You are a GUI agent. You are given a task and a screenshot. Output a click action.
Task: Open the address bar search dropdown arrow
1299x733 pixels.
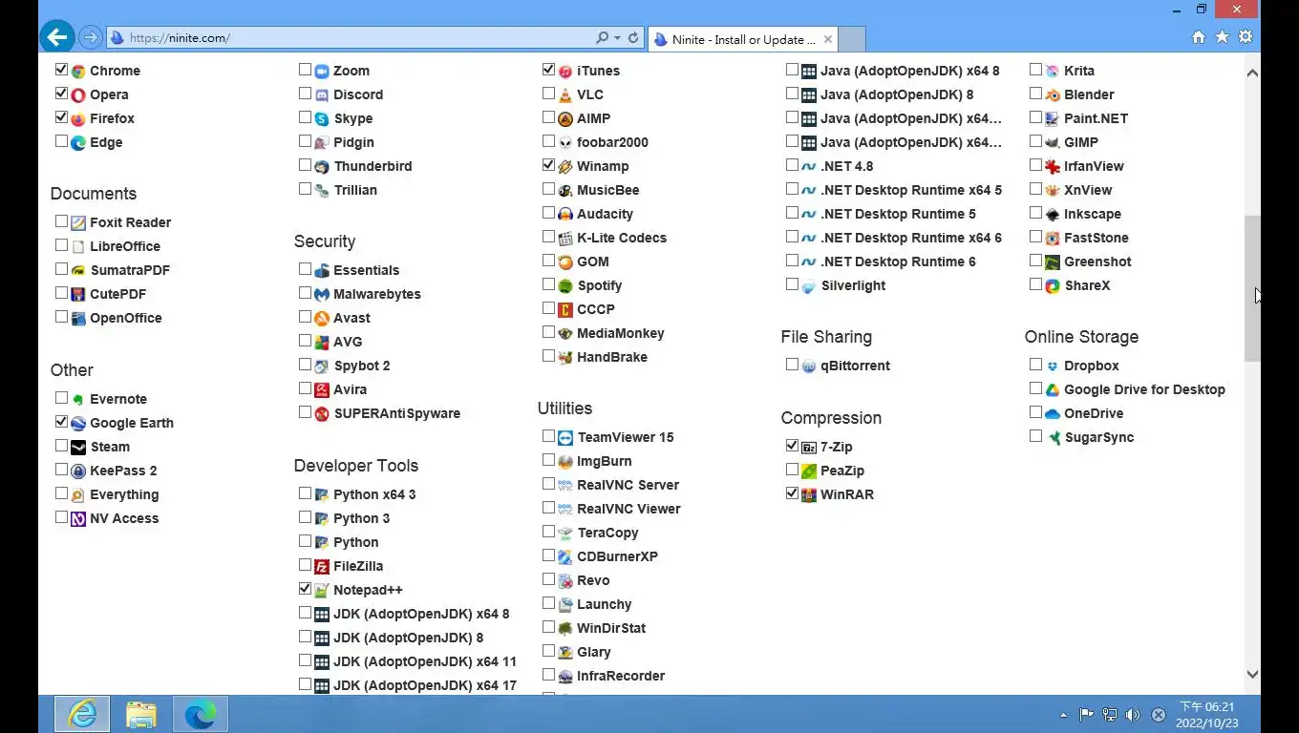click(x=618, y=38)
